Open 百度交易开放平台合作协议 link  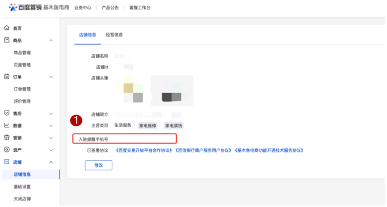click(144, 150)
